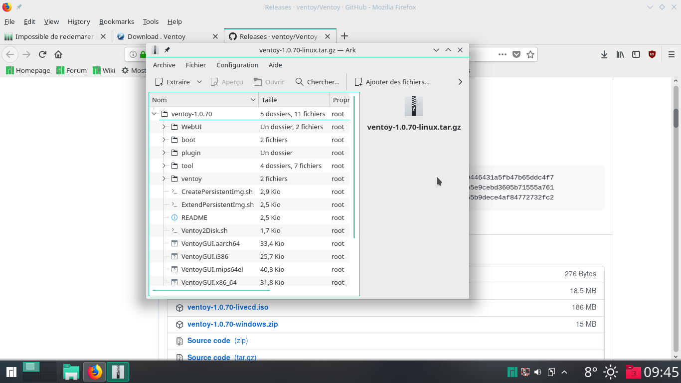The image size is (681, 383).
Task: Expand the ventoy subfolder
Action: [x=164, y=179]
